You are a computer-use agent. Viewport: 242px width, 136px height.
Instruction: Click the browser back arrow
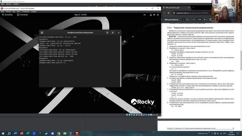[164, 13]
